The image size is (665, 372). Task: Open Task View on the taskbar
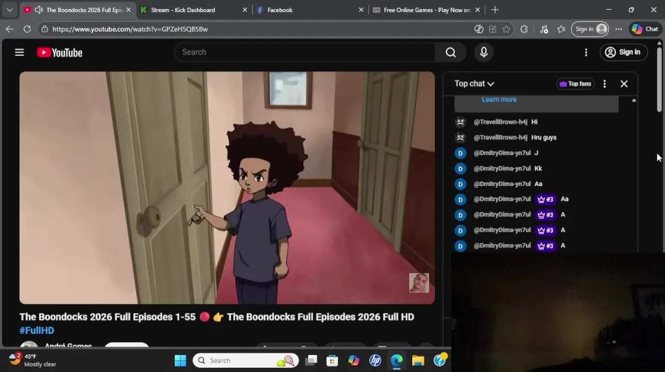click(x=311, y=361)
